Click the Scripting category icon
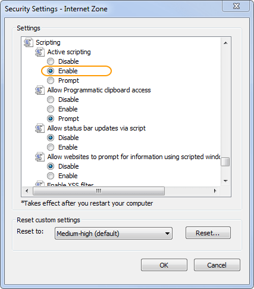This screenshot has height=289, width=254. [x=29, y=42]
